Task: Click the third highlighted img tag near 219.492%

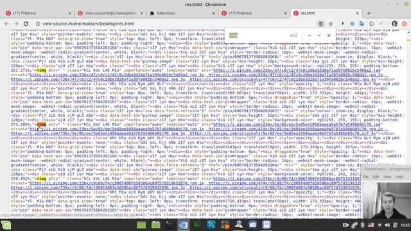Action: click(41, 178)
